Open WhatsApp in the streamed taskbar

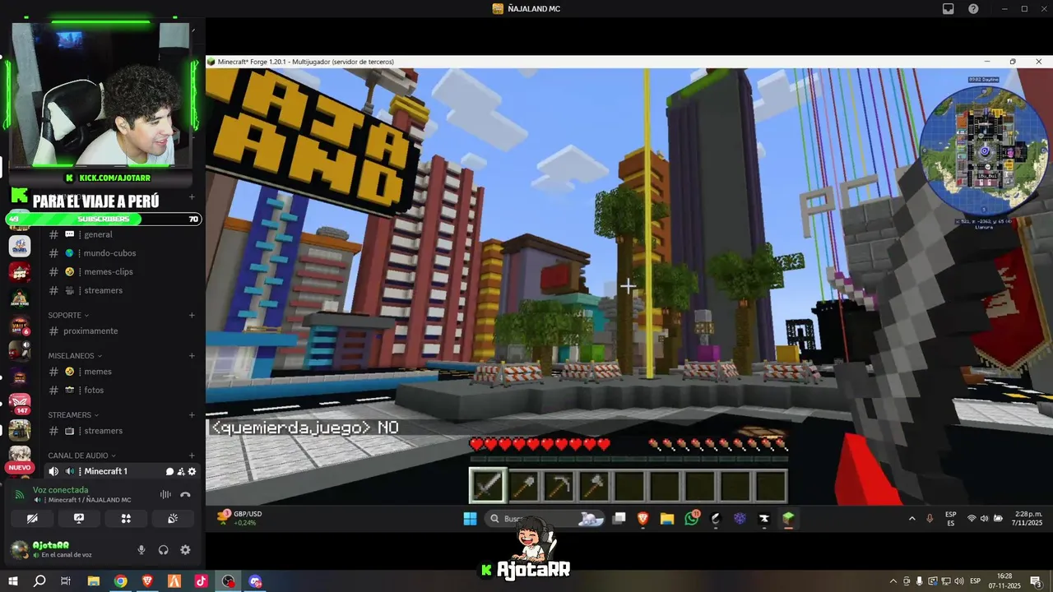tap(691, 519)
